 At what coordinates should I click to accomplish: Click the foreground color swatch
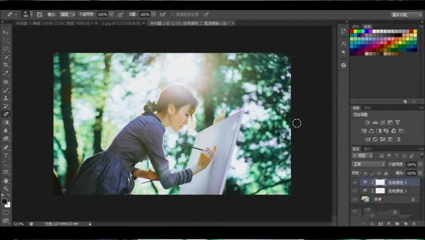[4, 202]
